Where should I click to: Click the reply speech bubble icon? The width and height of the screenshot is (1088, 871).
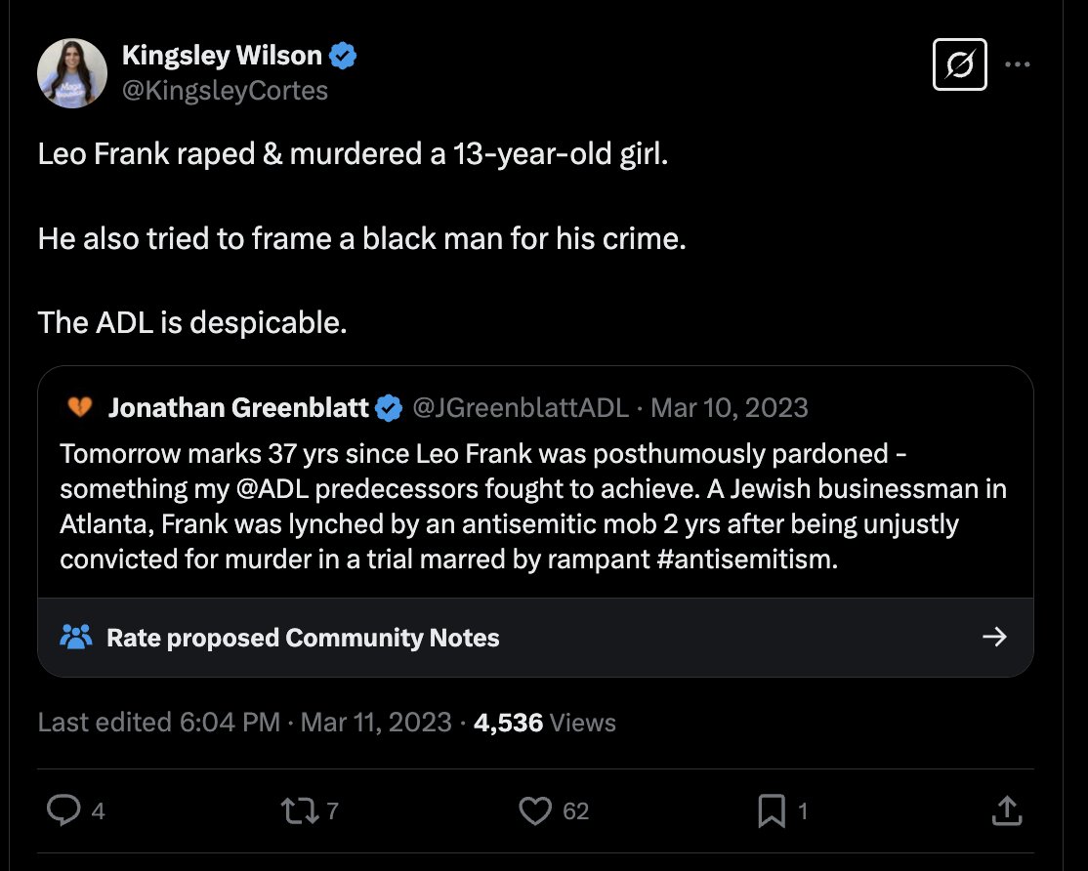pyautogui.click(x=63, y=809)
